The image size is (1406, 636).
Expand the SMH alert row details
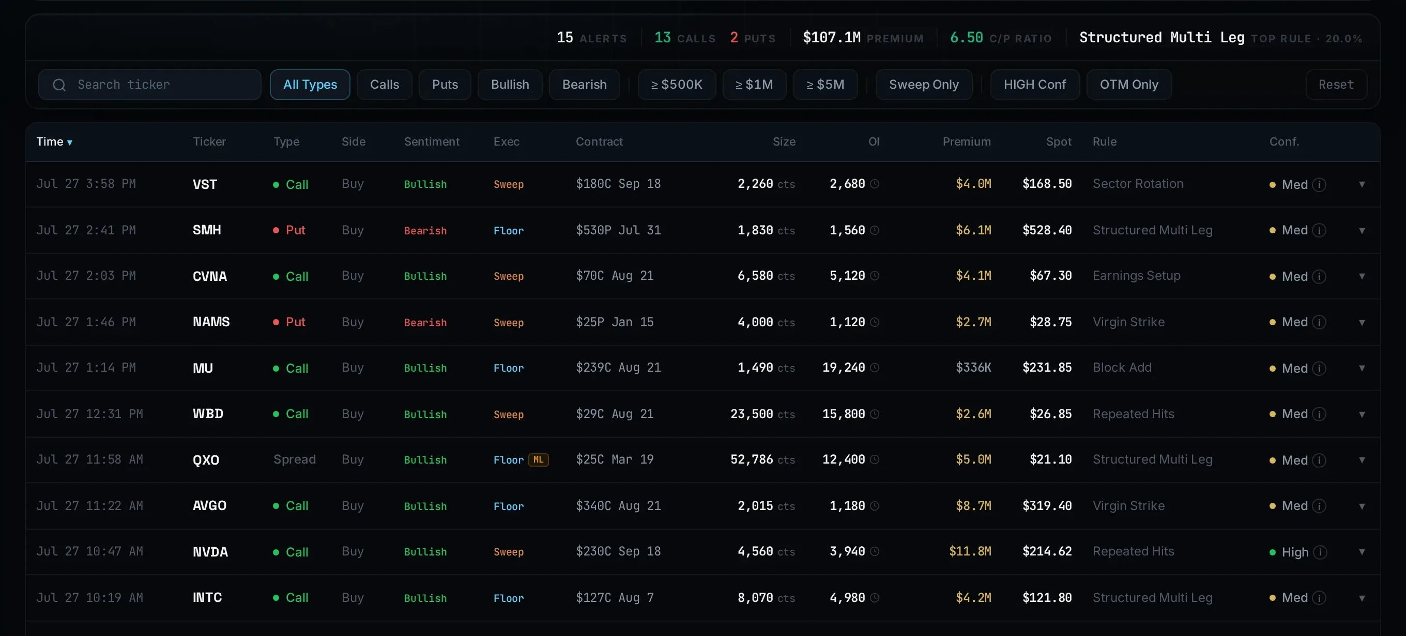tap(1362, 231)
